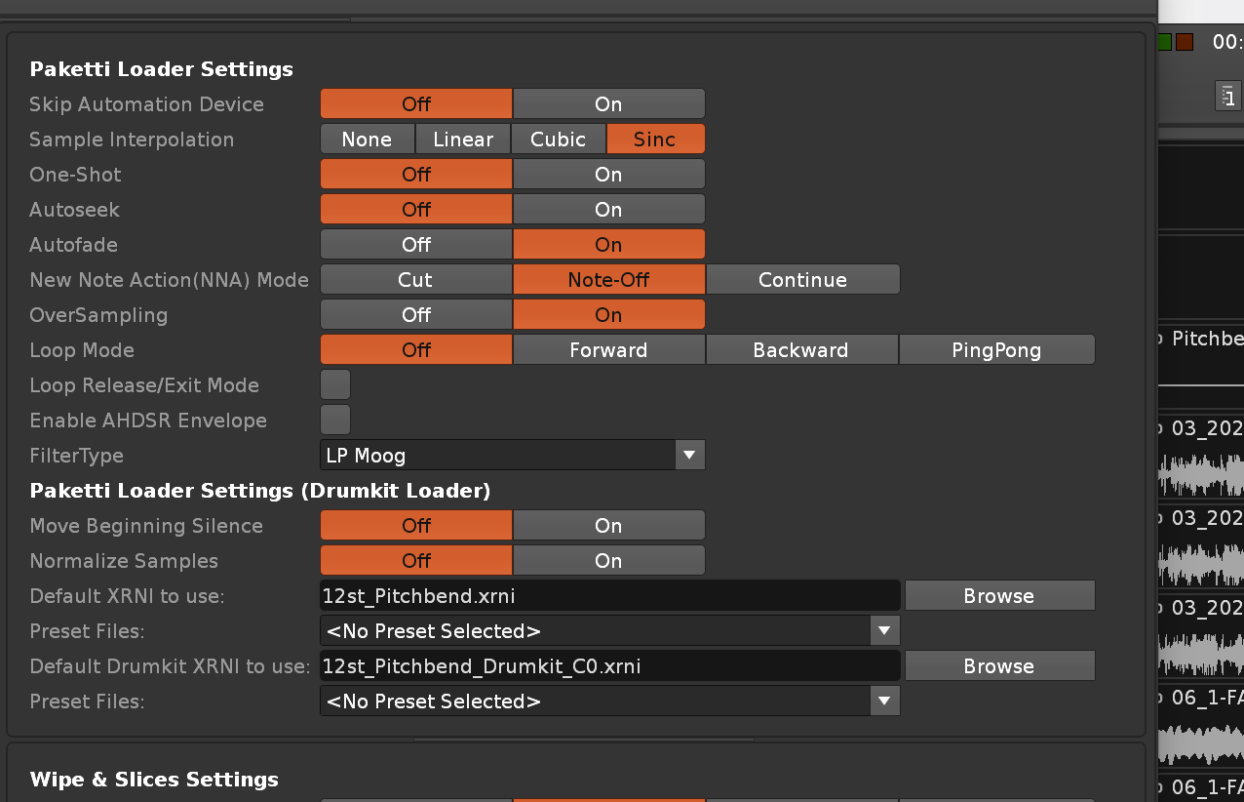Choose PingPong loop mode
This screenshot has width=1244, height=802.
(x=995, y=350)
